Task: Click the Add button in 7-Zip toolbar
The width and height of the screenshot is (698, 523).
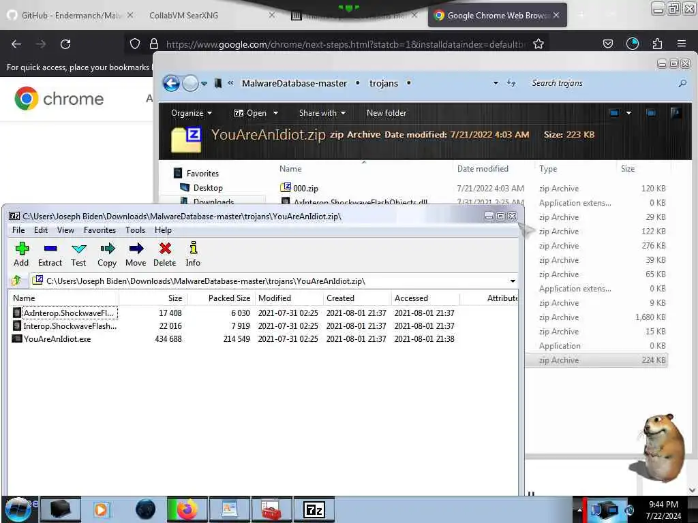Action: click(21, 255)
